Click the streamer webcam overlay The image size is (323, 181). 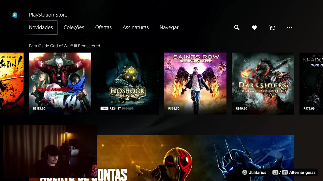point(50,152)
